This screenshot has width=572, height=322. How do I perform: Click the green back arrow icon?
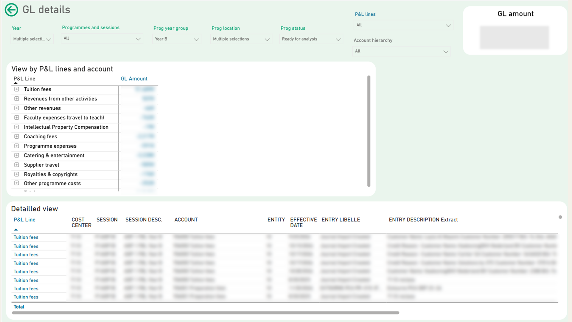(x=11, y=10)
